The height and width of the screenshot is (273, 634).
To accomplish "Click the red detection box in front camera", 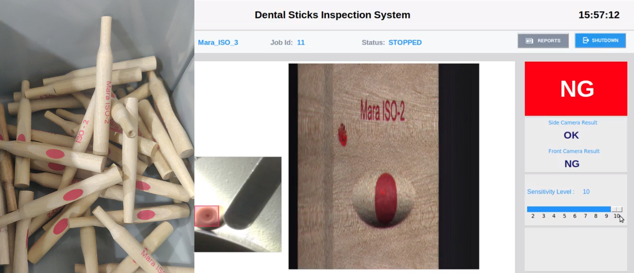I will [207, 216].
